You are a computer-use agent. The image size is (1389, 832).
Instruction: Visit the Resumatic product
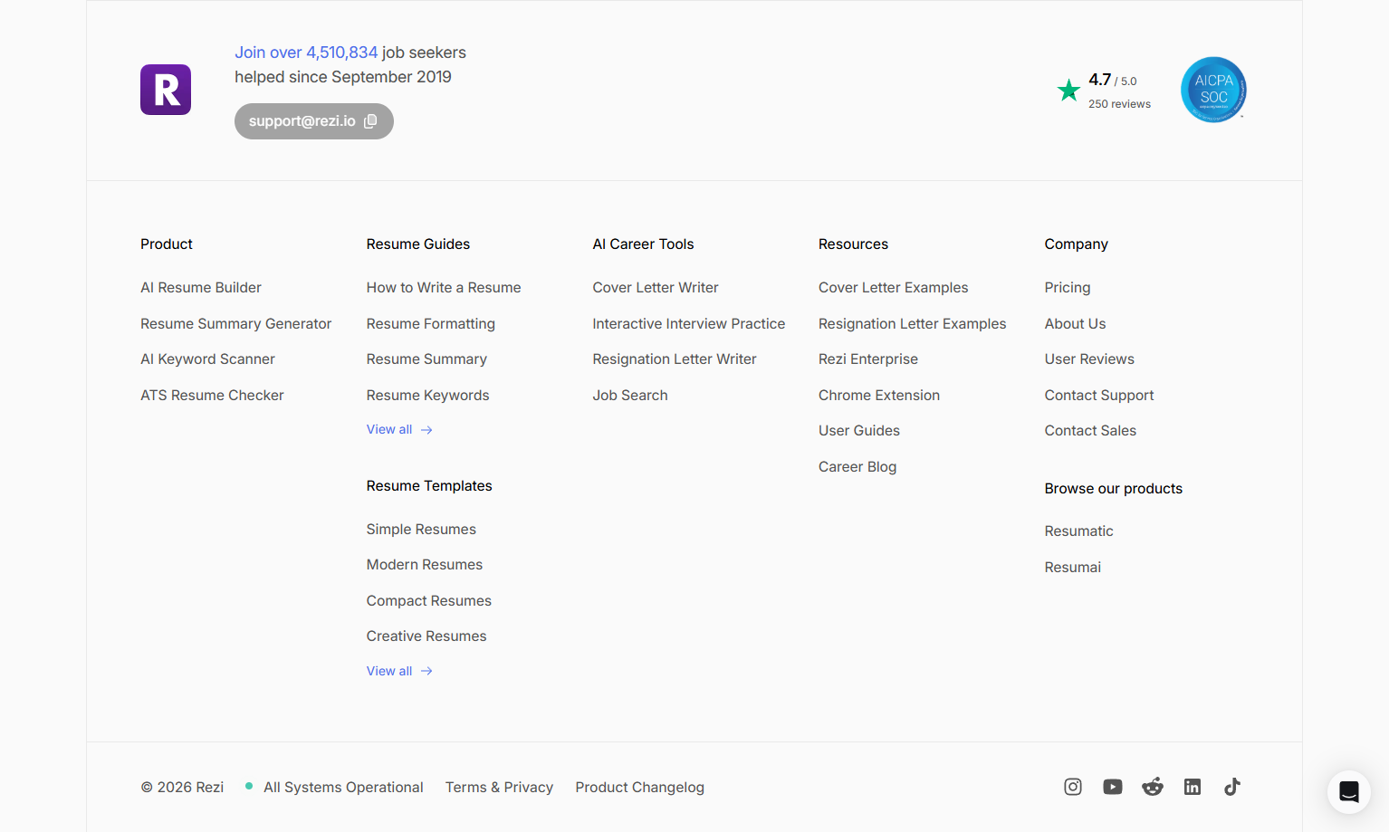click(1079, 531)
